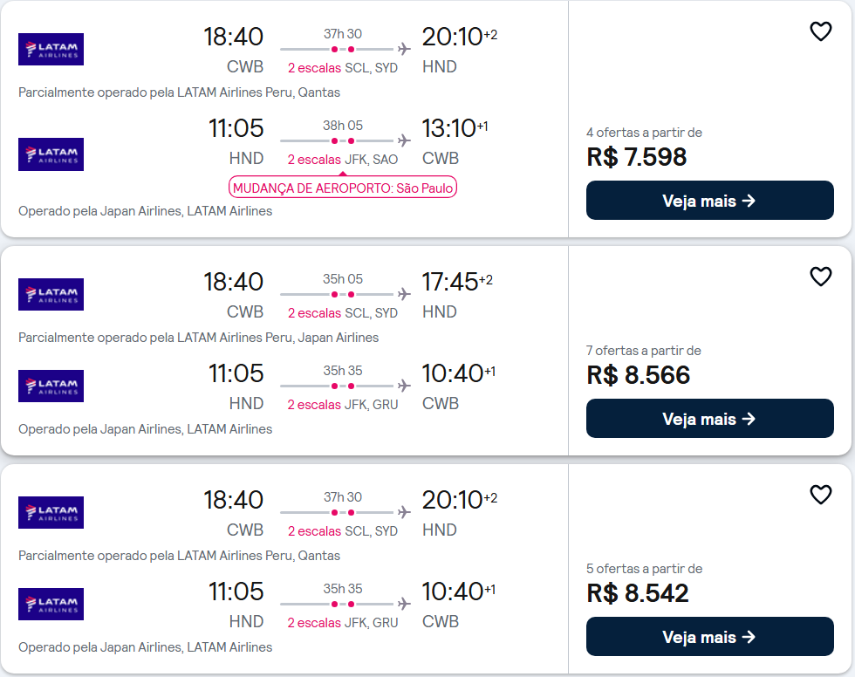The width and height of the screenshot is (855, 677).
Task: Save the R$ 7.598 flight with heart icon
Action: click(x=820, y=31)
